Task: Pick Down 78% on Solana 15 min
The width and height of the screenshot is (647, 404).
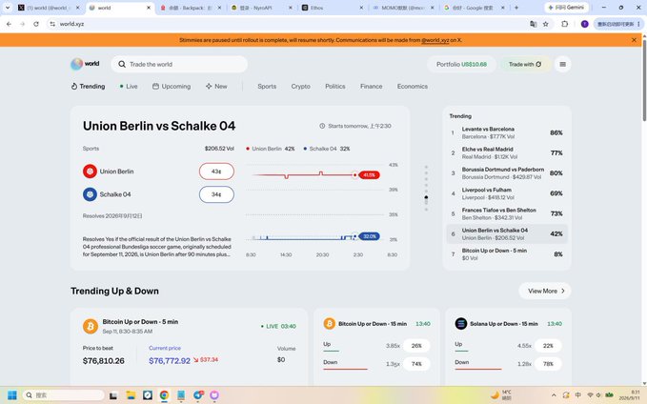Action: [x=548, y=364]
